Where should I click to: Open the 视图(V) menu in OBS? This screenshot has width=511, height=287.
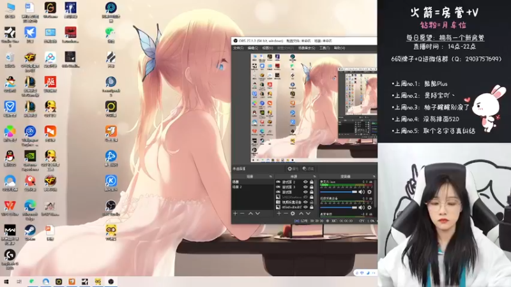click(x=268, y=48)
